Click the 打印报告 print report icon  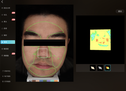[3, 81]
